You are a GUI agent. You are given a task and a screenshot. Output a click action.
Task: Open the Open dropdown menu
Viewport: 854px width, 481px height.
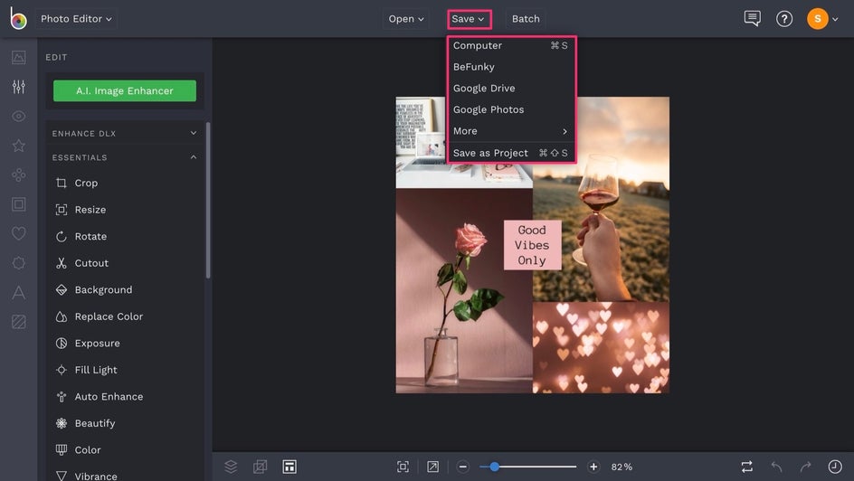(x=406, y=18)
